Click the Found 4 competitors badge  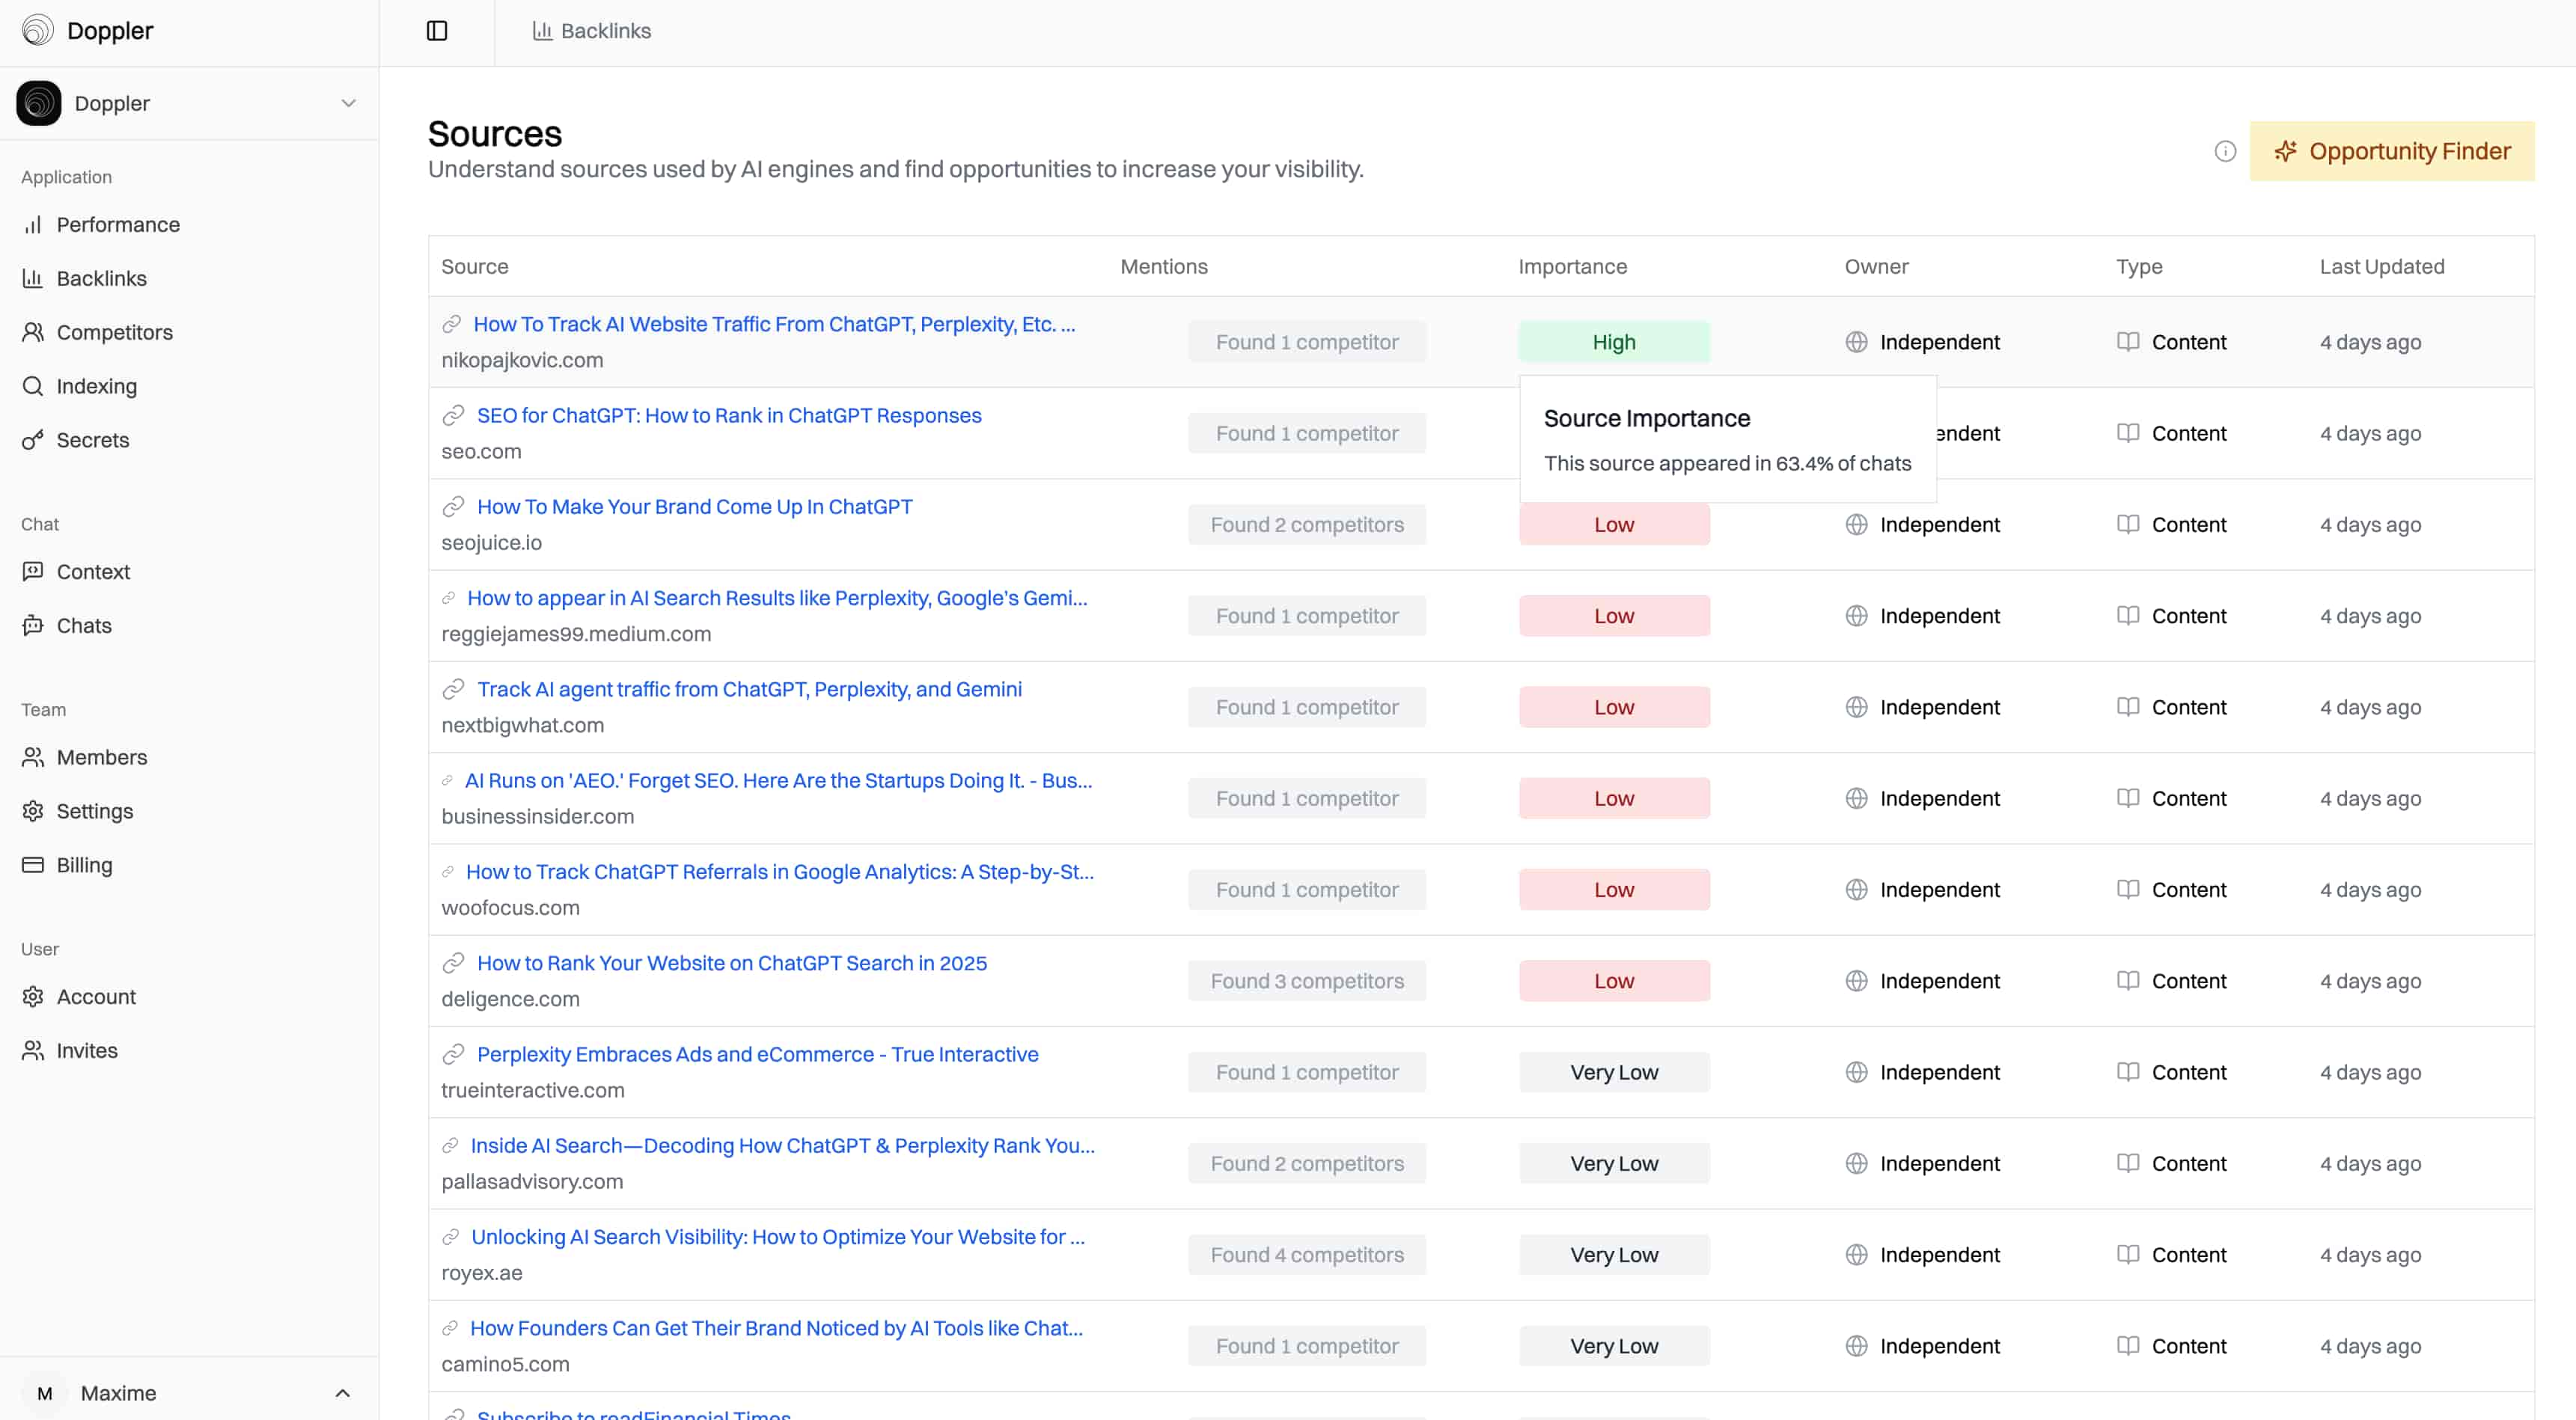[1306, 1254]
